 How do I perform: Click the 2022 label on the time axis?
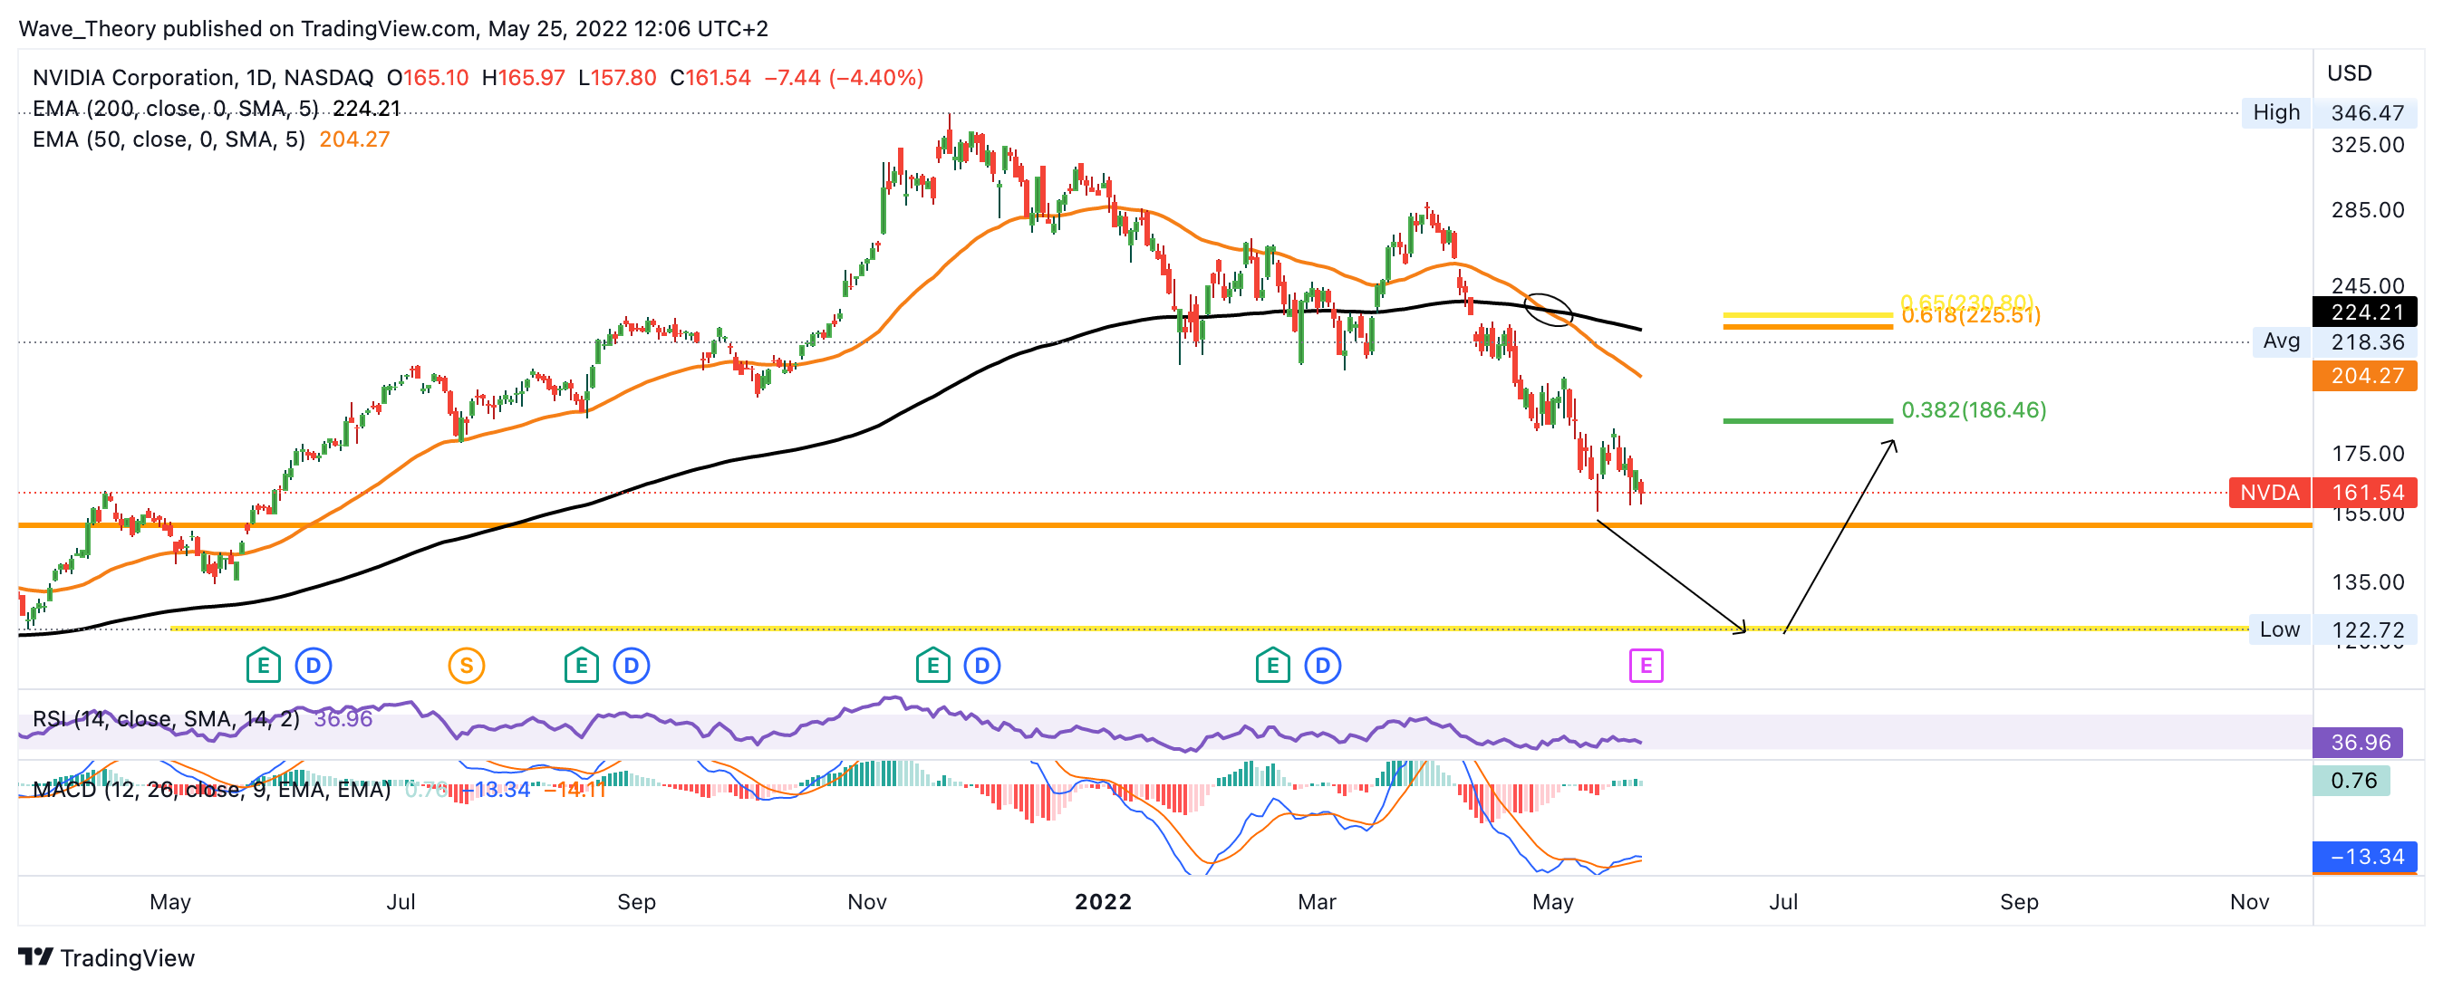click(x=1102, y=902)
